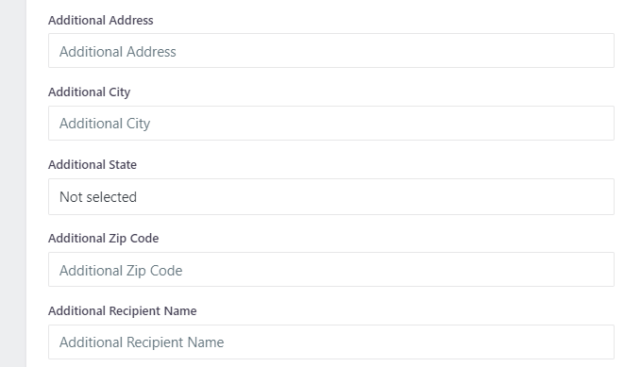Open the Additional State dropdown
The height and width of the screenshot is (367, 624).
click(x=331, y=196)
